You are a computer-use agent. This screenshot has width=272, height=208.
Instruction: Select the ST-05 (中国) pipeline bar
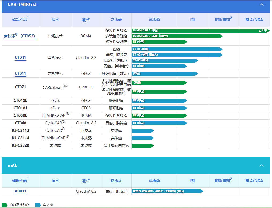(165, 60)
